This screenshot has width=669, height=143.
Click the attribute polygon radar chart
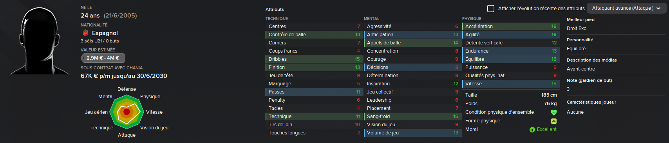pyautogui.click(x=127, y=112)
